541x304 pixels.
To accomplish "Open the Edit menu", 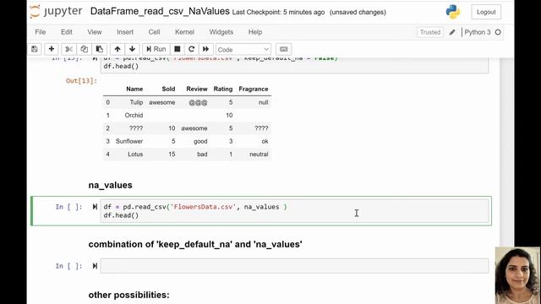I will tap(67, 32).
